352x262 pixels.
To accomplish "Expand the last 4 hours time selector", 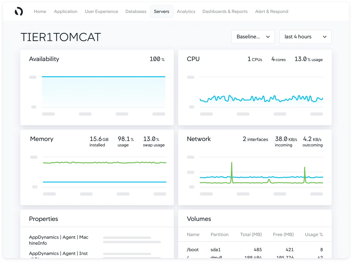I will (305, 36).
